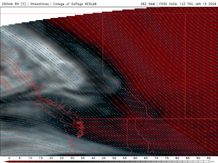Click the "F030" forecast hour text
The height and width of the screenshot is (163, 218).
tap(163, 4)
